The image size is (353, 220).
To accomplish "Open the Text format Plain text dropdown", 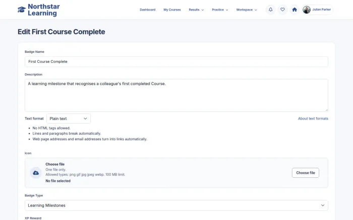I will coord(69,119).
